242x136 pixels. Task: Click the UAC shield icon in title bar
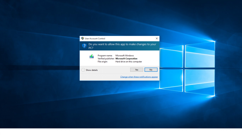pyautogui.click(x=82, y=38)
